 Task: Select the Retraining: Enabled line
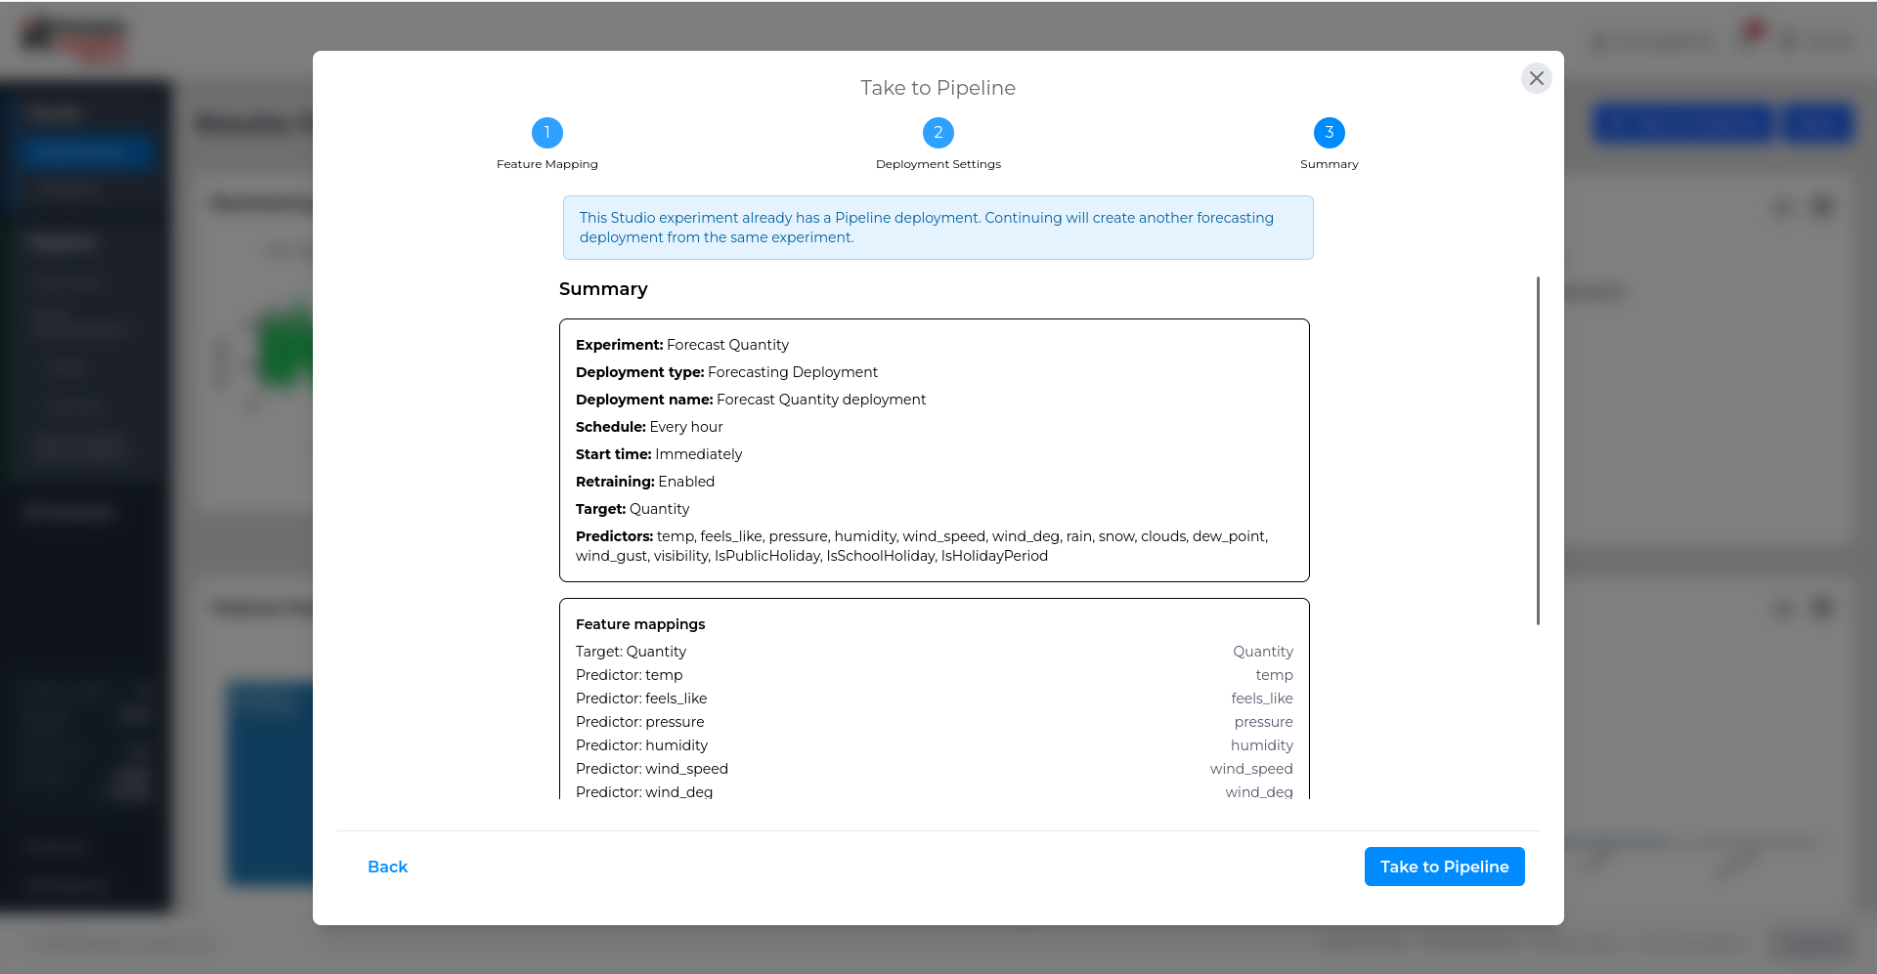(645, 482)
